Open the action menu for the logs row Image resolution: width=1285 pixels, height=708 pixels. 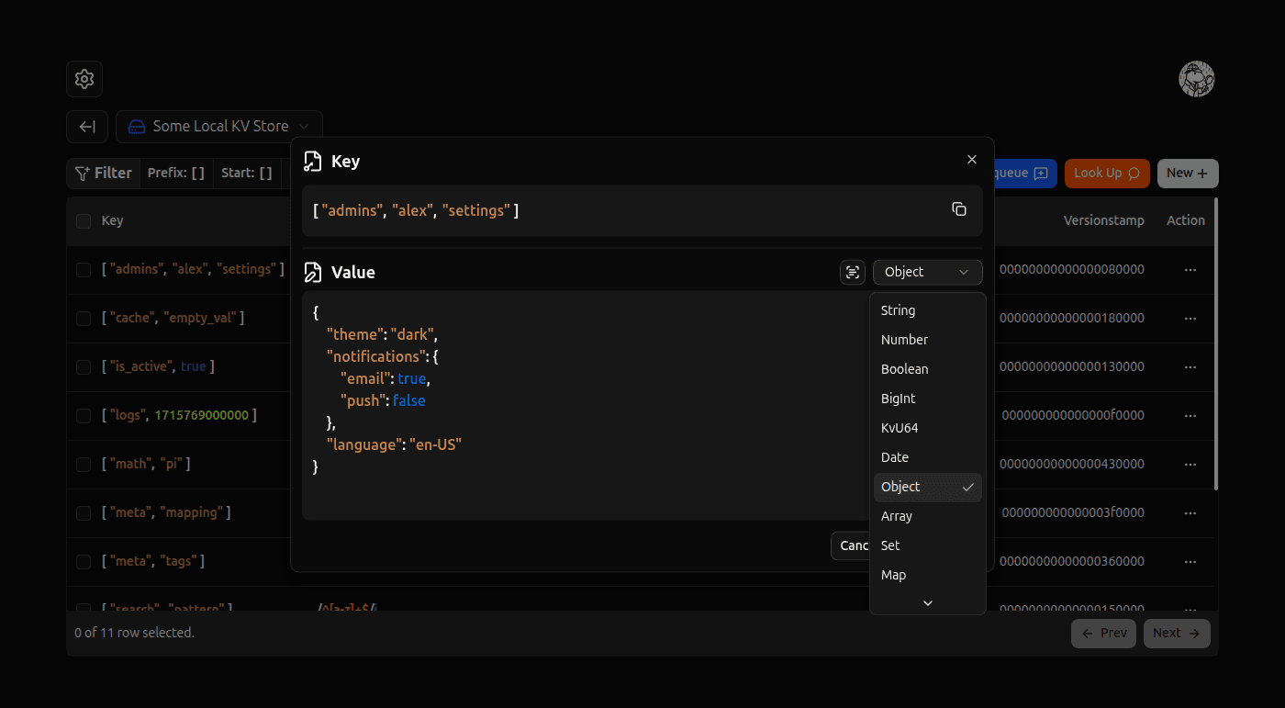pos(1190,414)
